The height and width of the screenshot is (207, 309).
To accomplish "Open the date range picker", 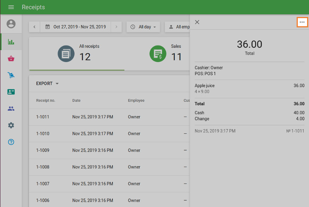I will [x=75, y=27].
